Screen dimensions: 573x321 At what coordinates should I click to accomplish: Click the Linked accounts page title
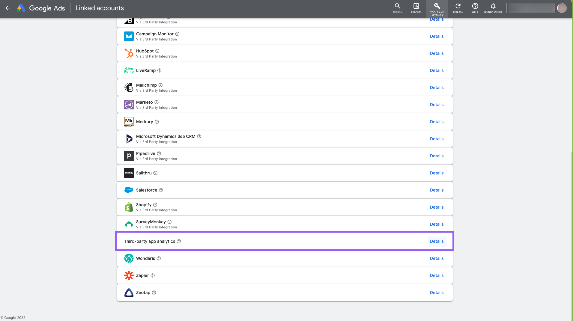pos(100,8)
